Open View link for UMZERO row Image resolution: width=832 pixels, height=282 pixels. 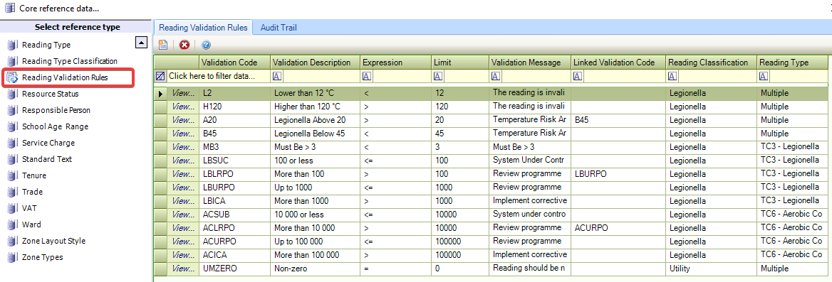(184, 269)
